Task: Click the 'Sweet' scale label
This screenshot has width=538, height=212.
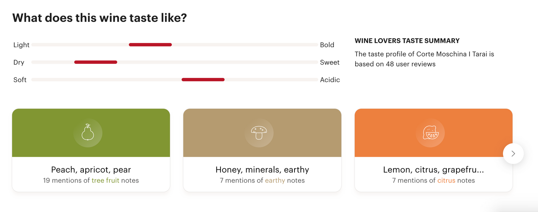Action: tap(330, 62)
